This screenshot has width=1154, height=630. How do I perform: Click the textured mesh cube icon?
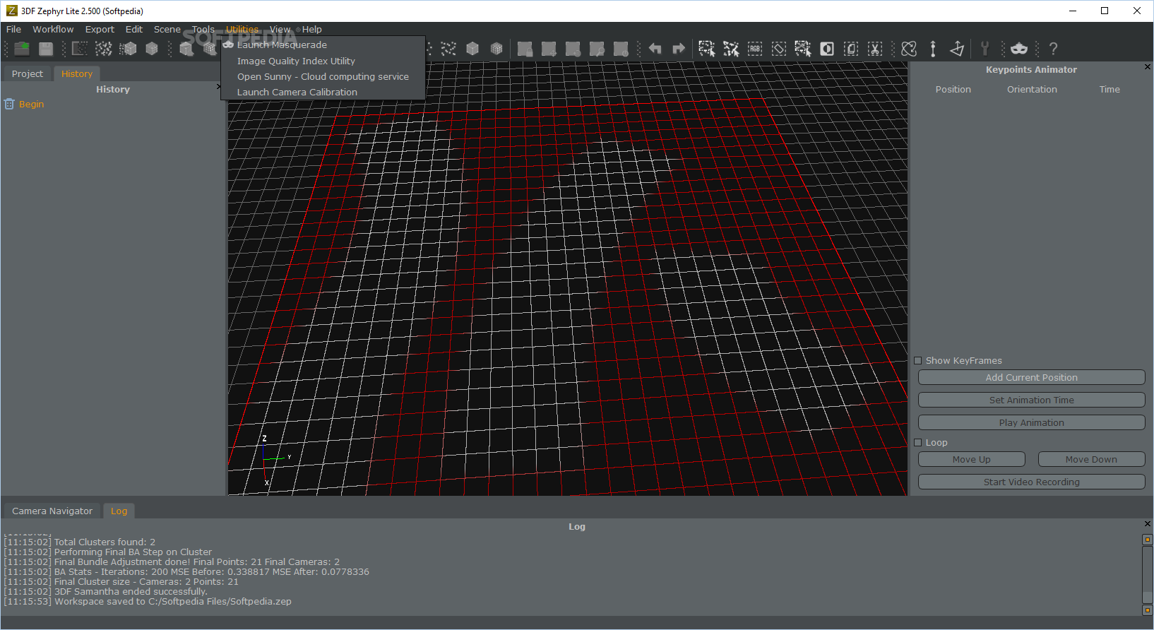click(152, 49)
